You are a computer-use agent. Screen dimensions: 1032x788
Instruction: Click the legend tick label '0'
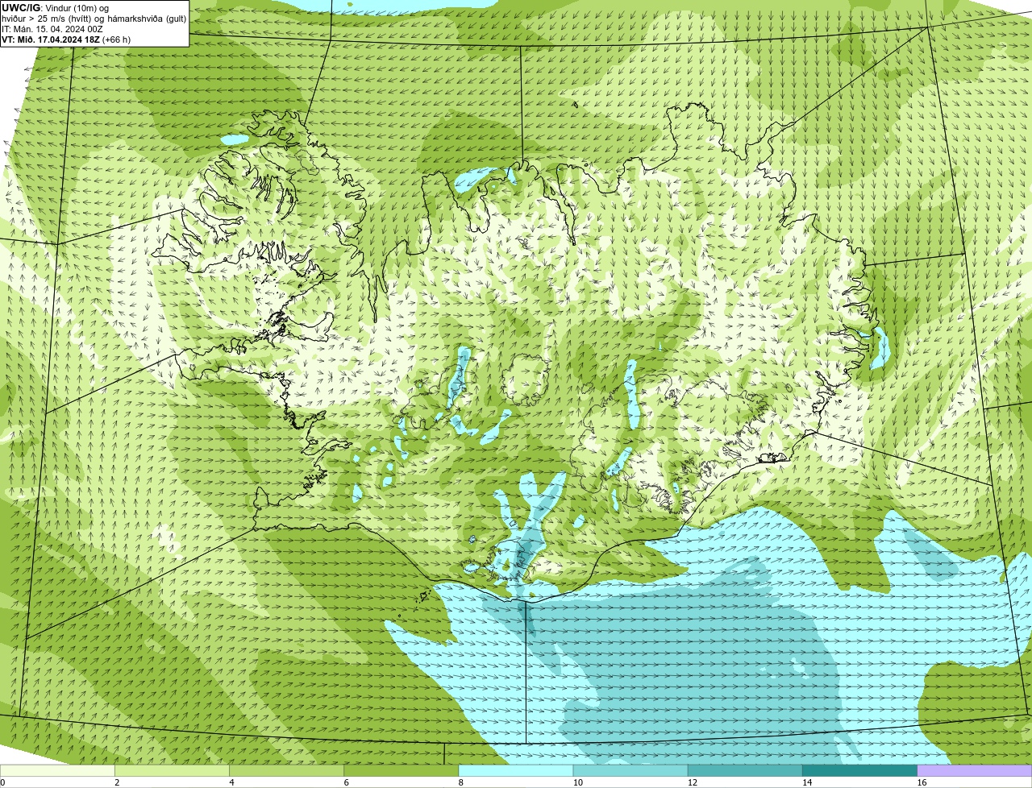point(2,782)
